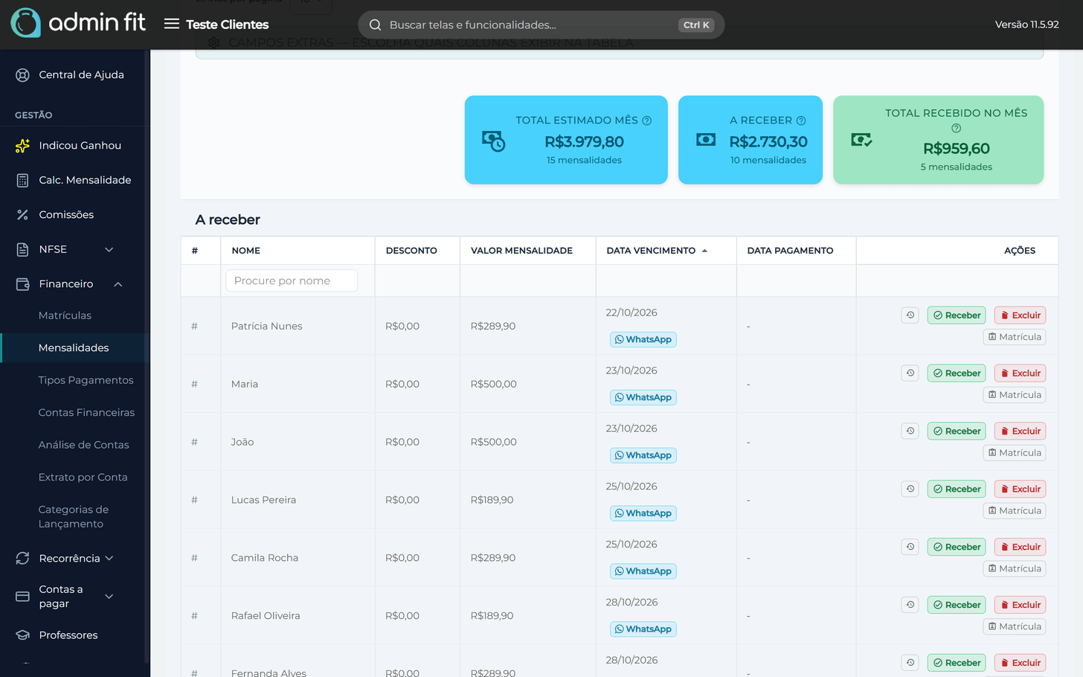Click the history icon for Patrícia Nunes
This screenshot has width=1083, height=677.
point(910,315)
